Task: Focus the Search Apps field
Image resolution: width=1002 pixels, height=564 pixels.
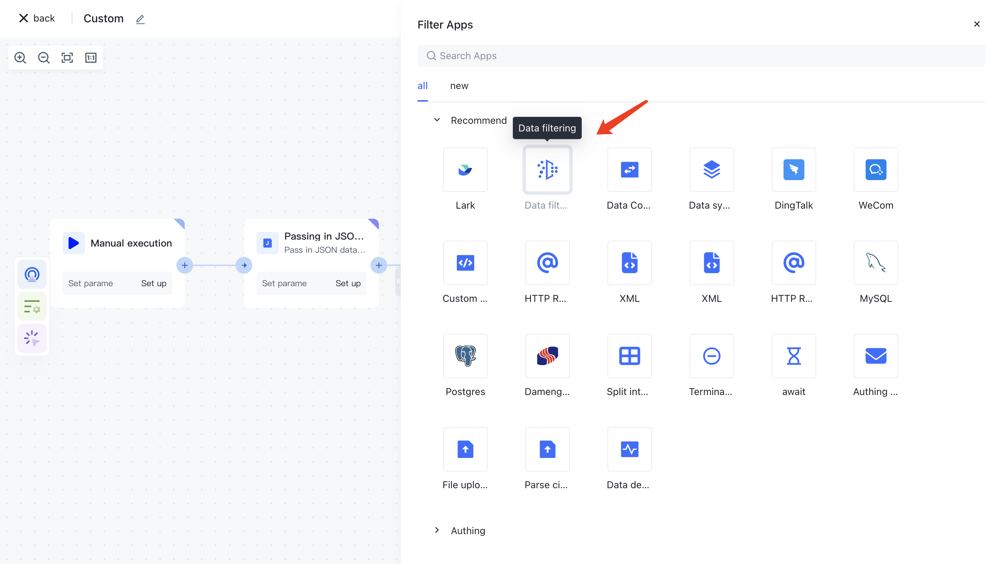Action: tap(700, 56)
